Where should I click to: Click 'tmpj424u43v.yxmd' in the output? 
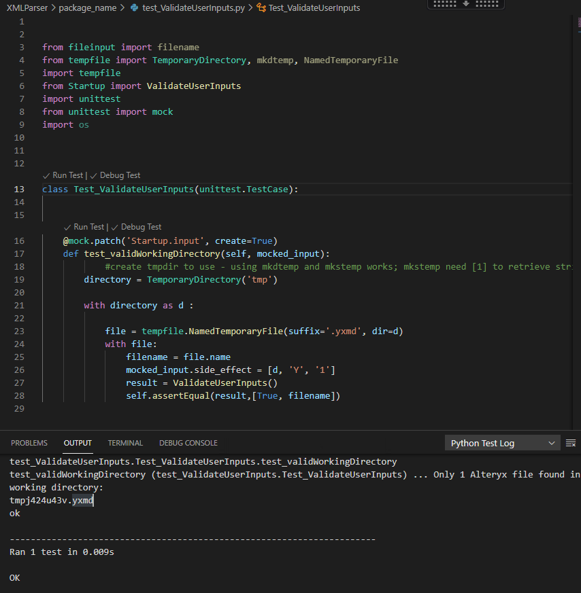51,501
